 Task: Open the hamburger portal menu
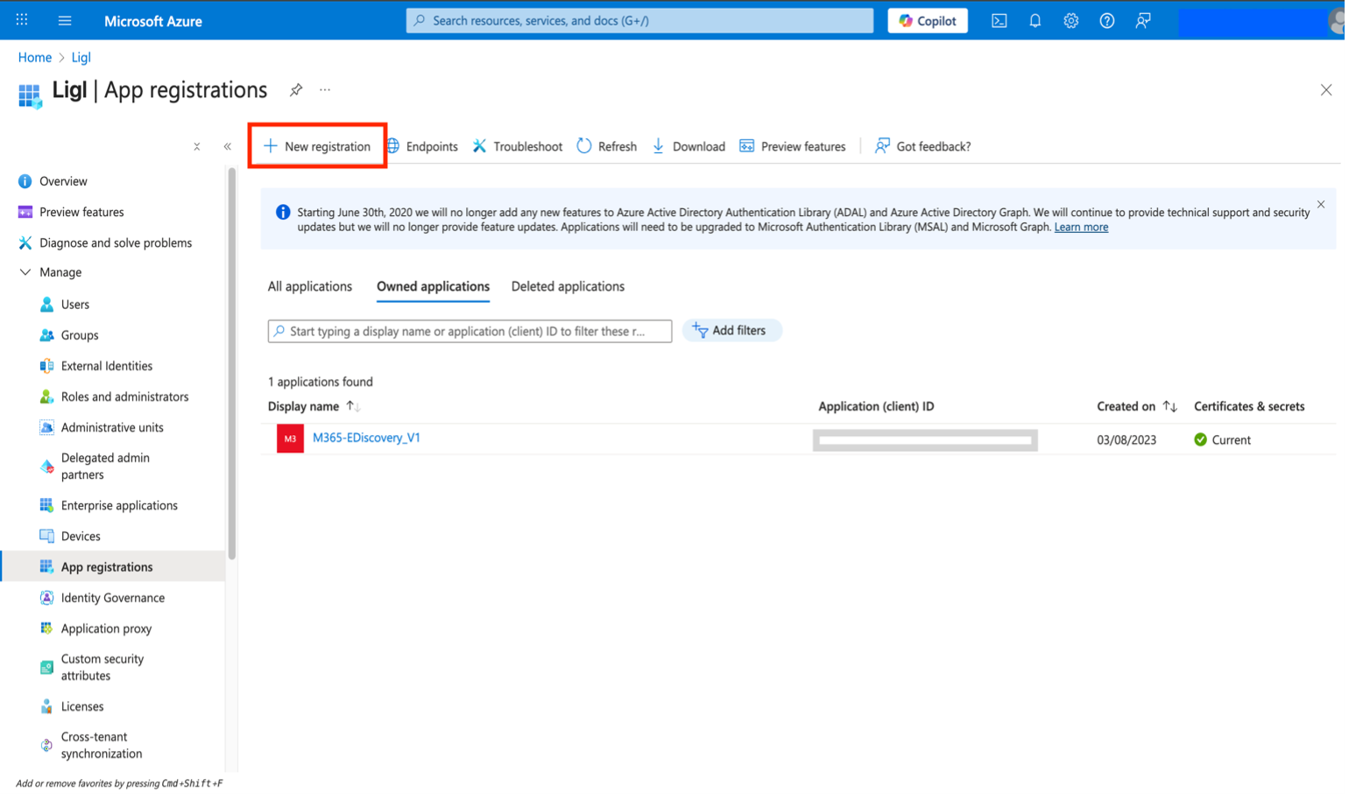65,20
